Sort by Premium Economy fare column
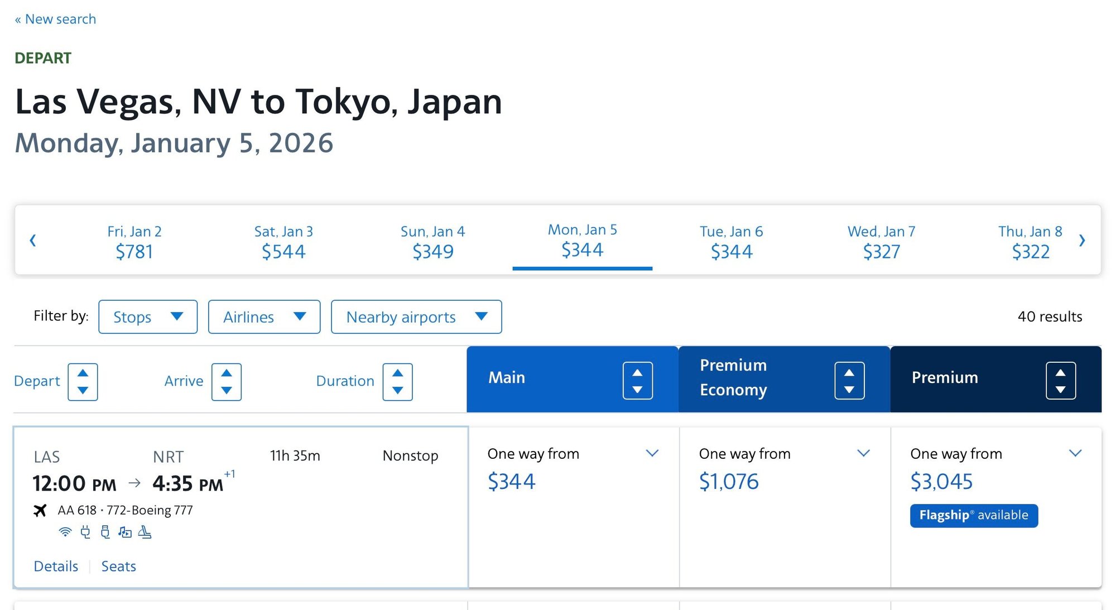The width and height of the screenshot is (1116, 610). (x=849, y=381)
